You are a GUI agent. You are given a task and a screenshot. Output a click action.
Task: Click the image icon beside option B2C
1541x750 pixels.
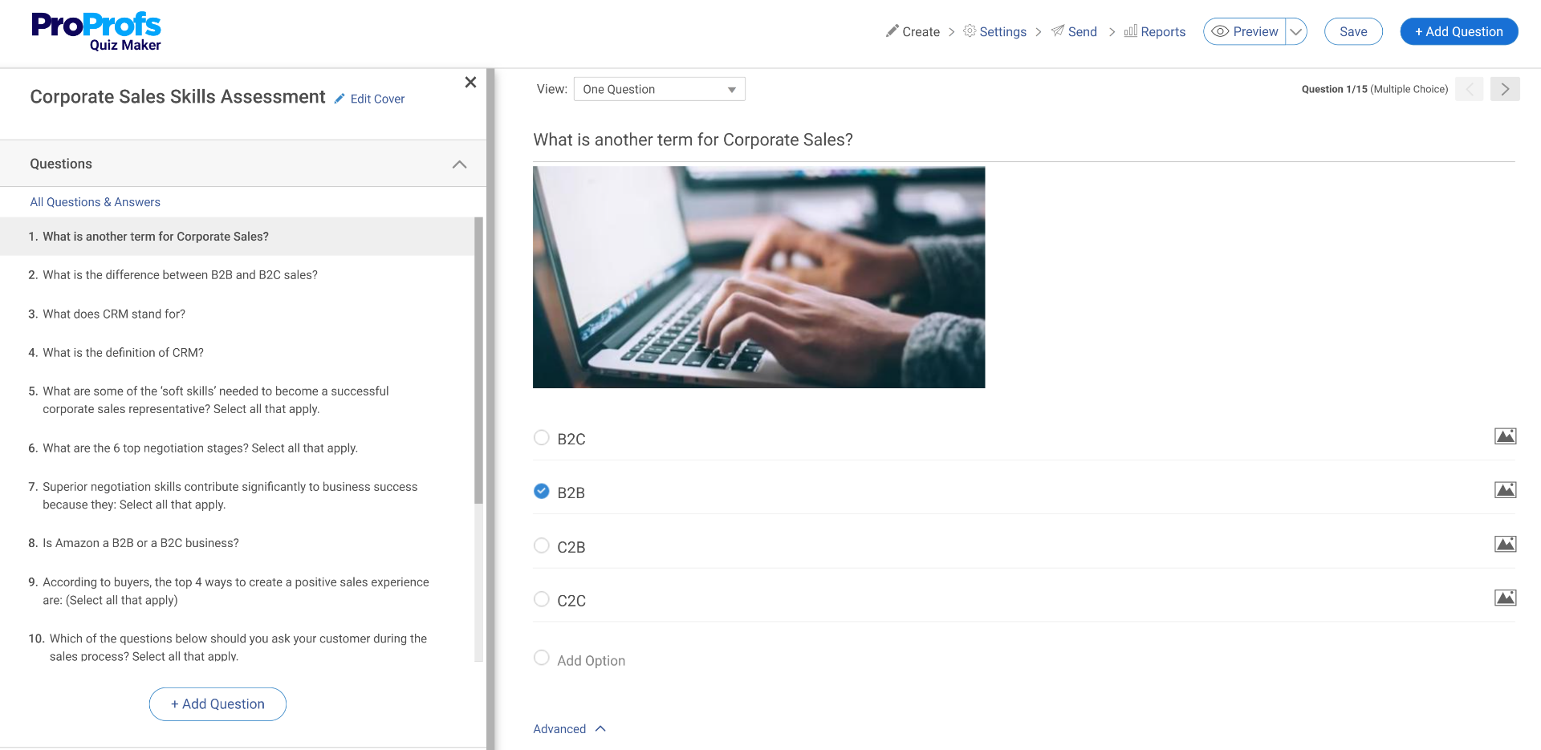point(1505,436)
